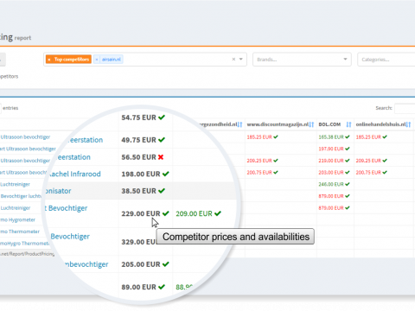This screenshot has height=311, width=415.
Task: Expand the competitors multi-select dropdown arrow
Action: pos(241,60)
